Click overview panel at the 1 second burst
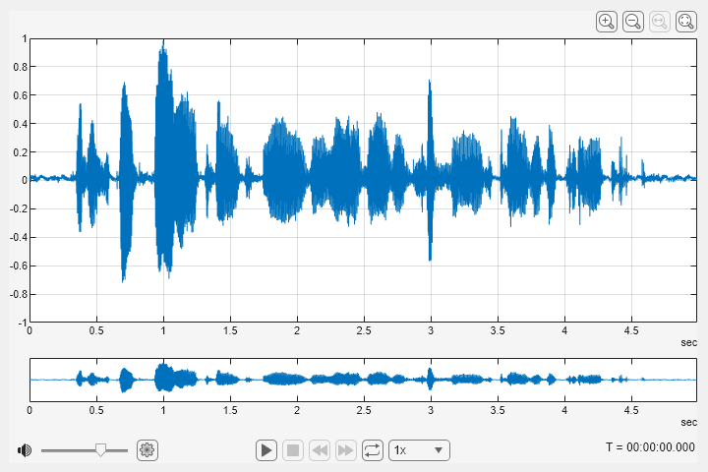The width and height of the screenshot is (708, 472). point(163,379)
